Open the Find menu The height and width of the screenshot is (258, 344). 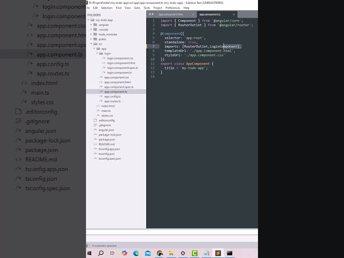click(x=119, y=8)
